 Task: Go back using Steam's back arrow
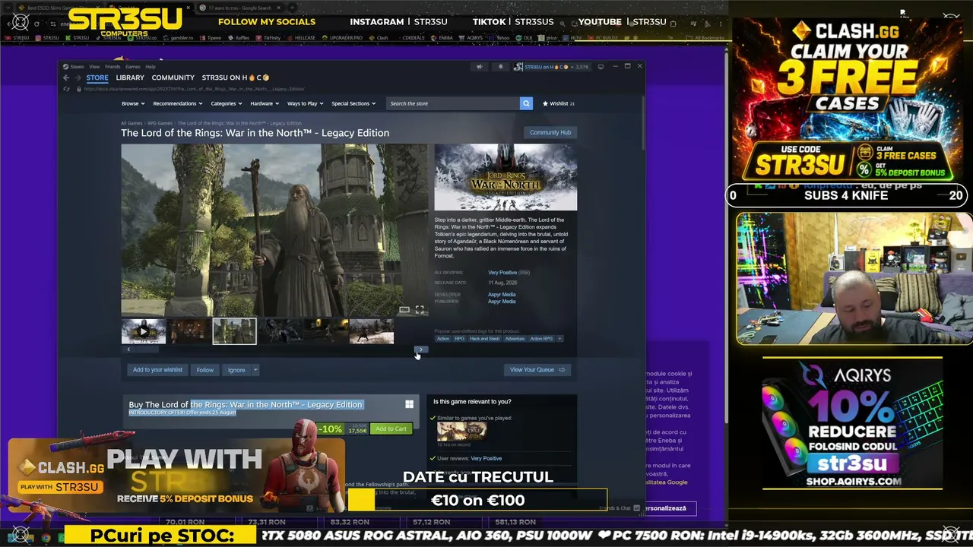(66, 77)
